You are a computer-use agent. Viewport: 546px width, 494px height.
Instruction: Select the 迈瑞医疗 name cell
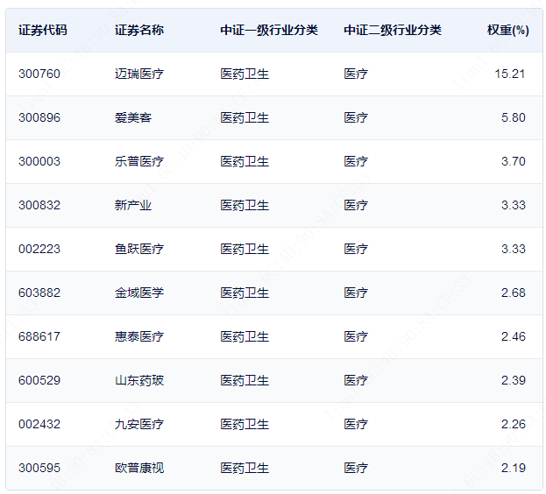click(x=139, y=74)
